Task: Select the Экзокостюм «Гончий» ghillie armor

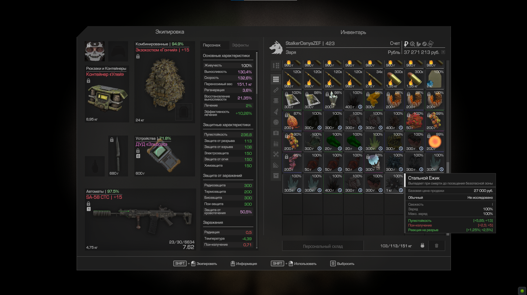Action: 165,82
